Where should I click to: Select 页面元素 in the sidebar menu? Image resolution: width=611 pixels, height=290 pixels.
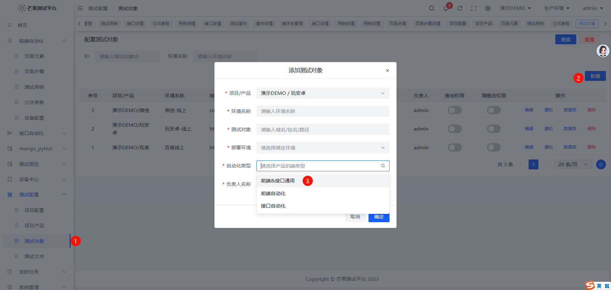coord(35,56)
